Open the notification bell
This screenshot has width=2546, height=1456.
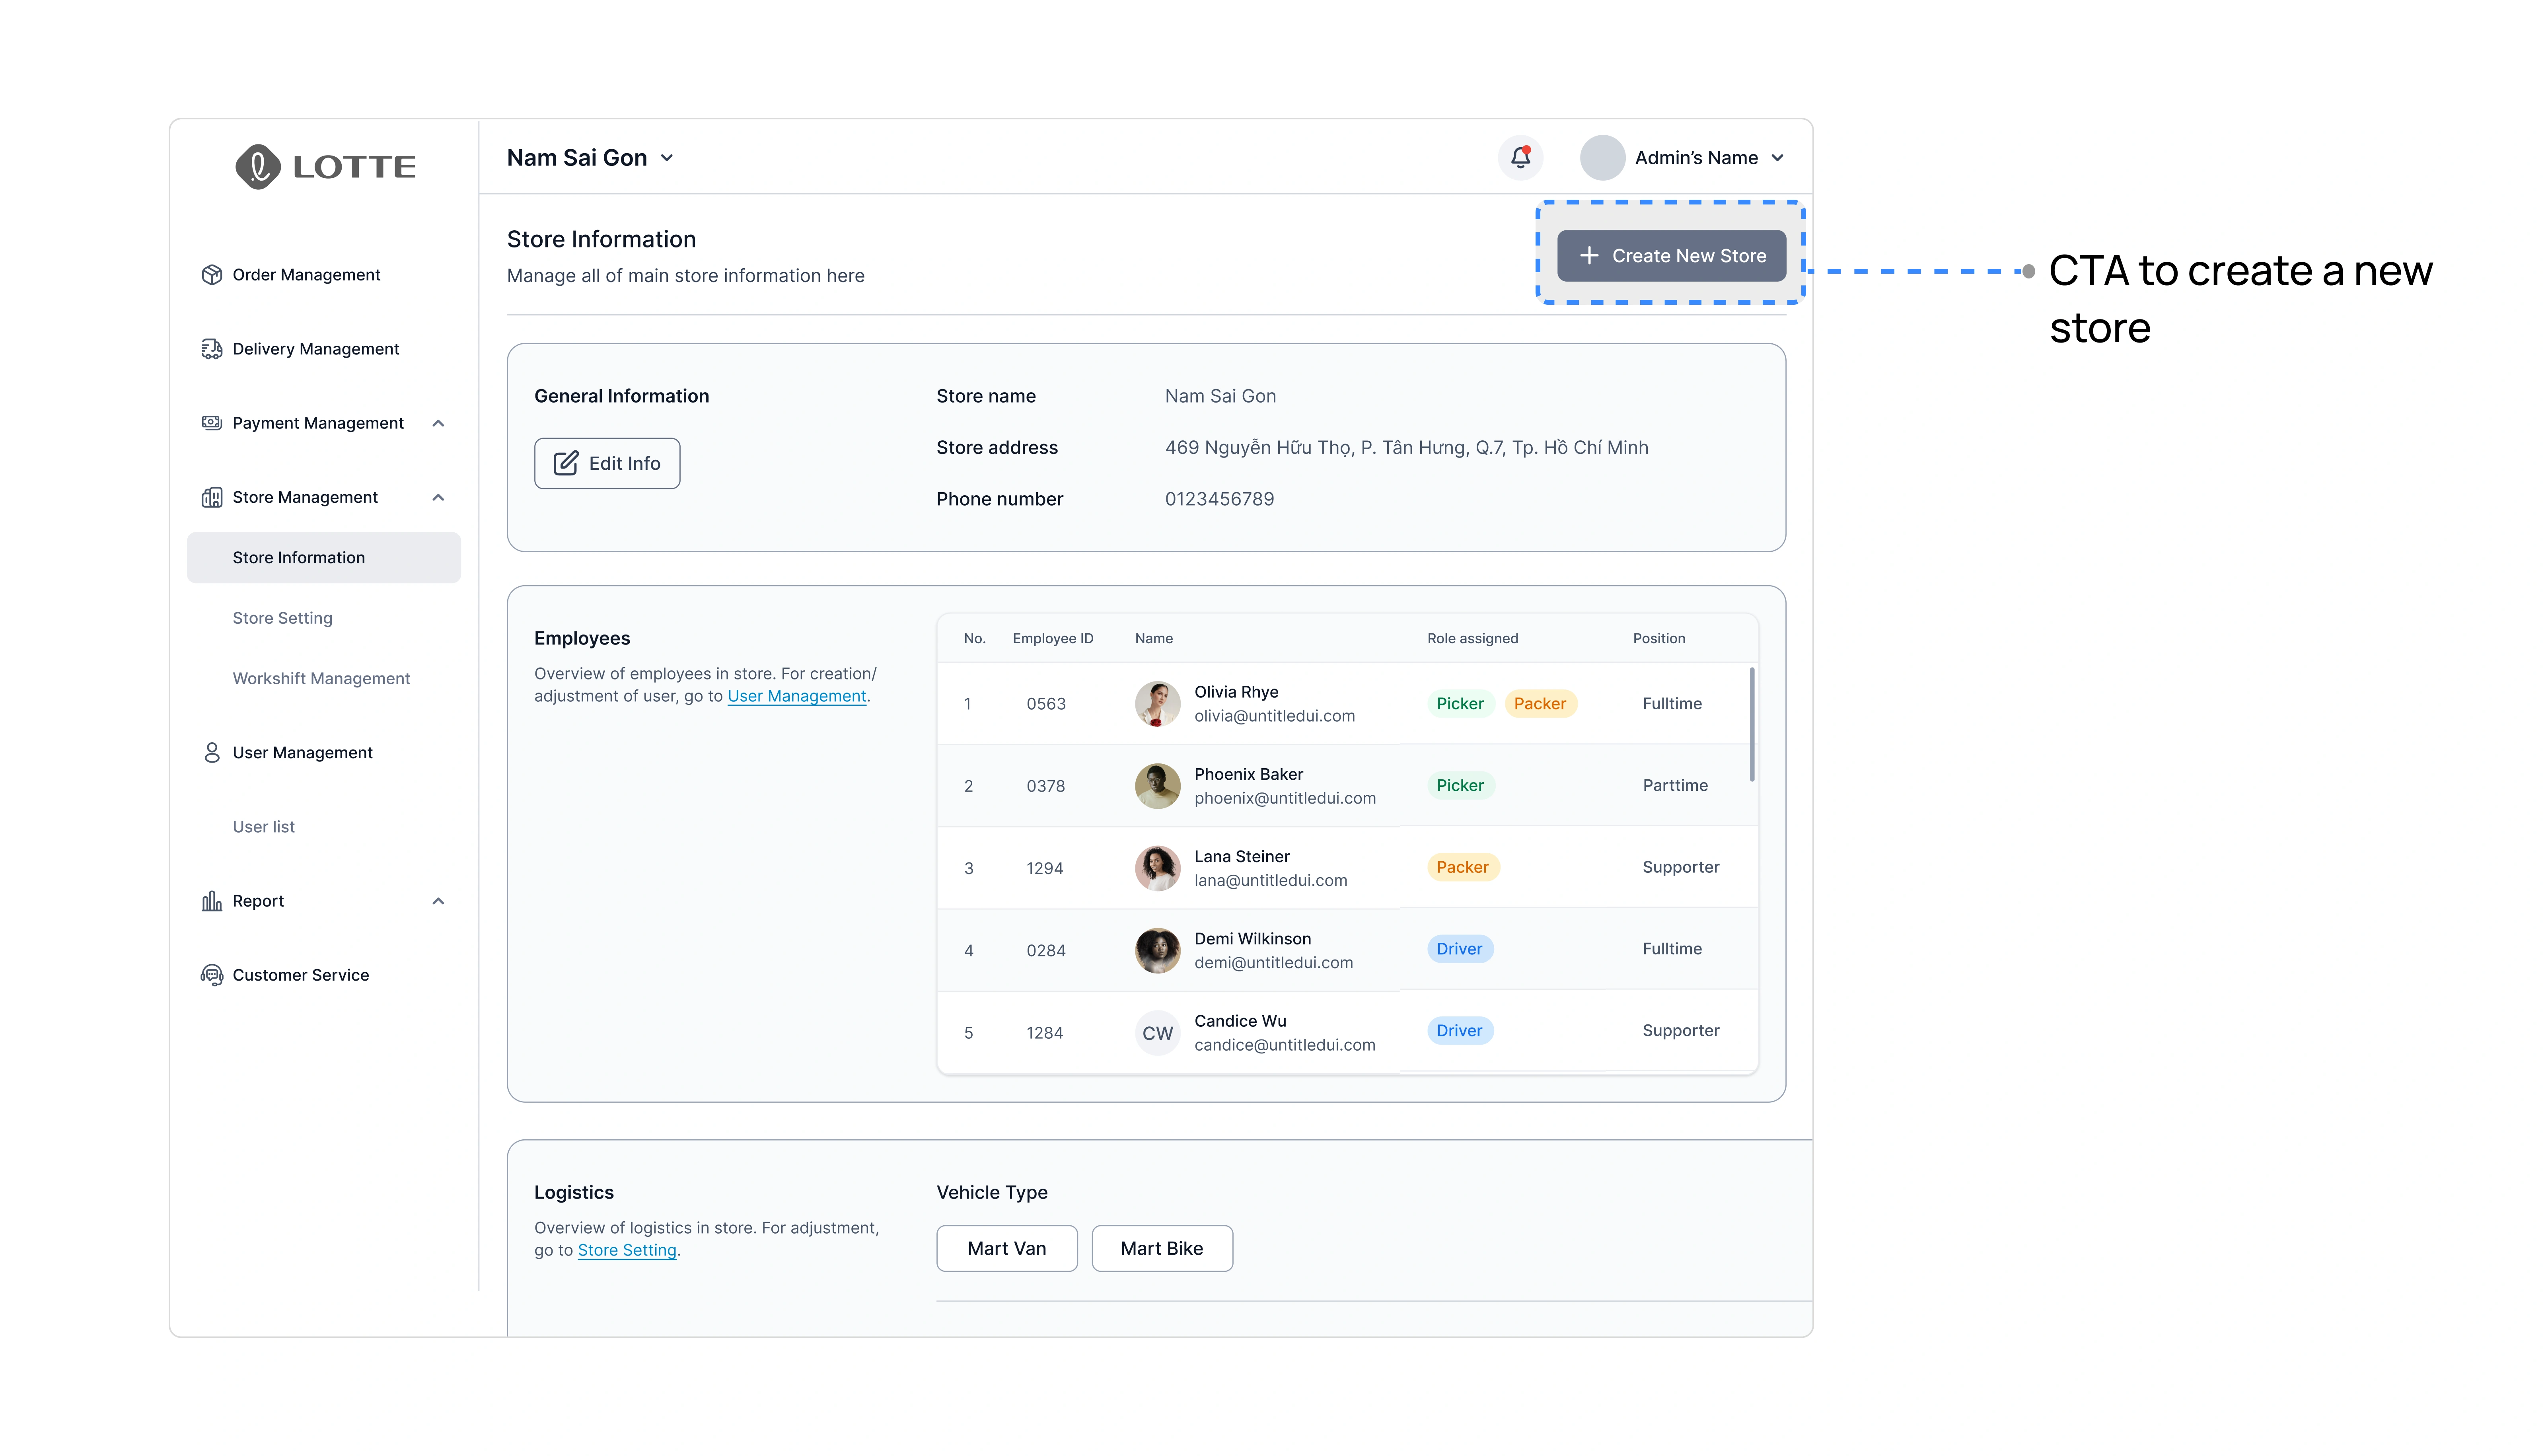click(1520, 157)
